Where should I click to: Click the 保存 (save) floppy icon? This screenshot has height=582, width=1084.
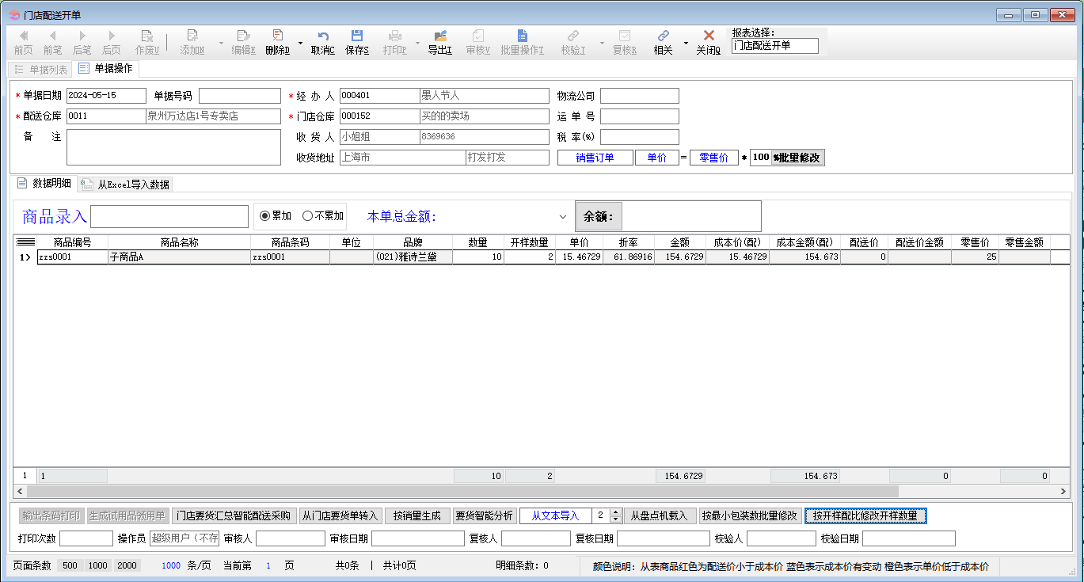357,36
